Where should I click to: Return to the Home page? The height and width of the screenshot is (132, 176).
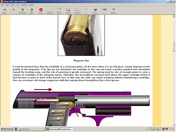pos(59,11)
